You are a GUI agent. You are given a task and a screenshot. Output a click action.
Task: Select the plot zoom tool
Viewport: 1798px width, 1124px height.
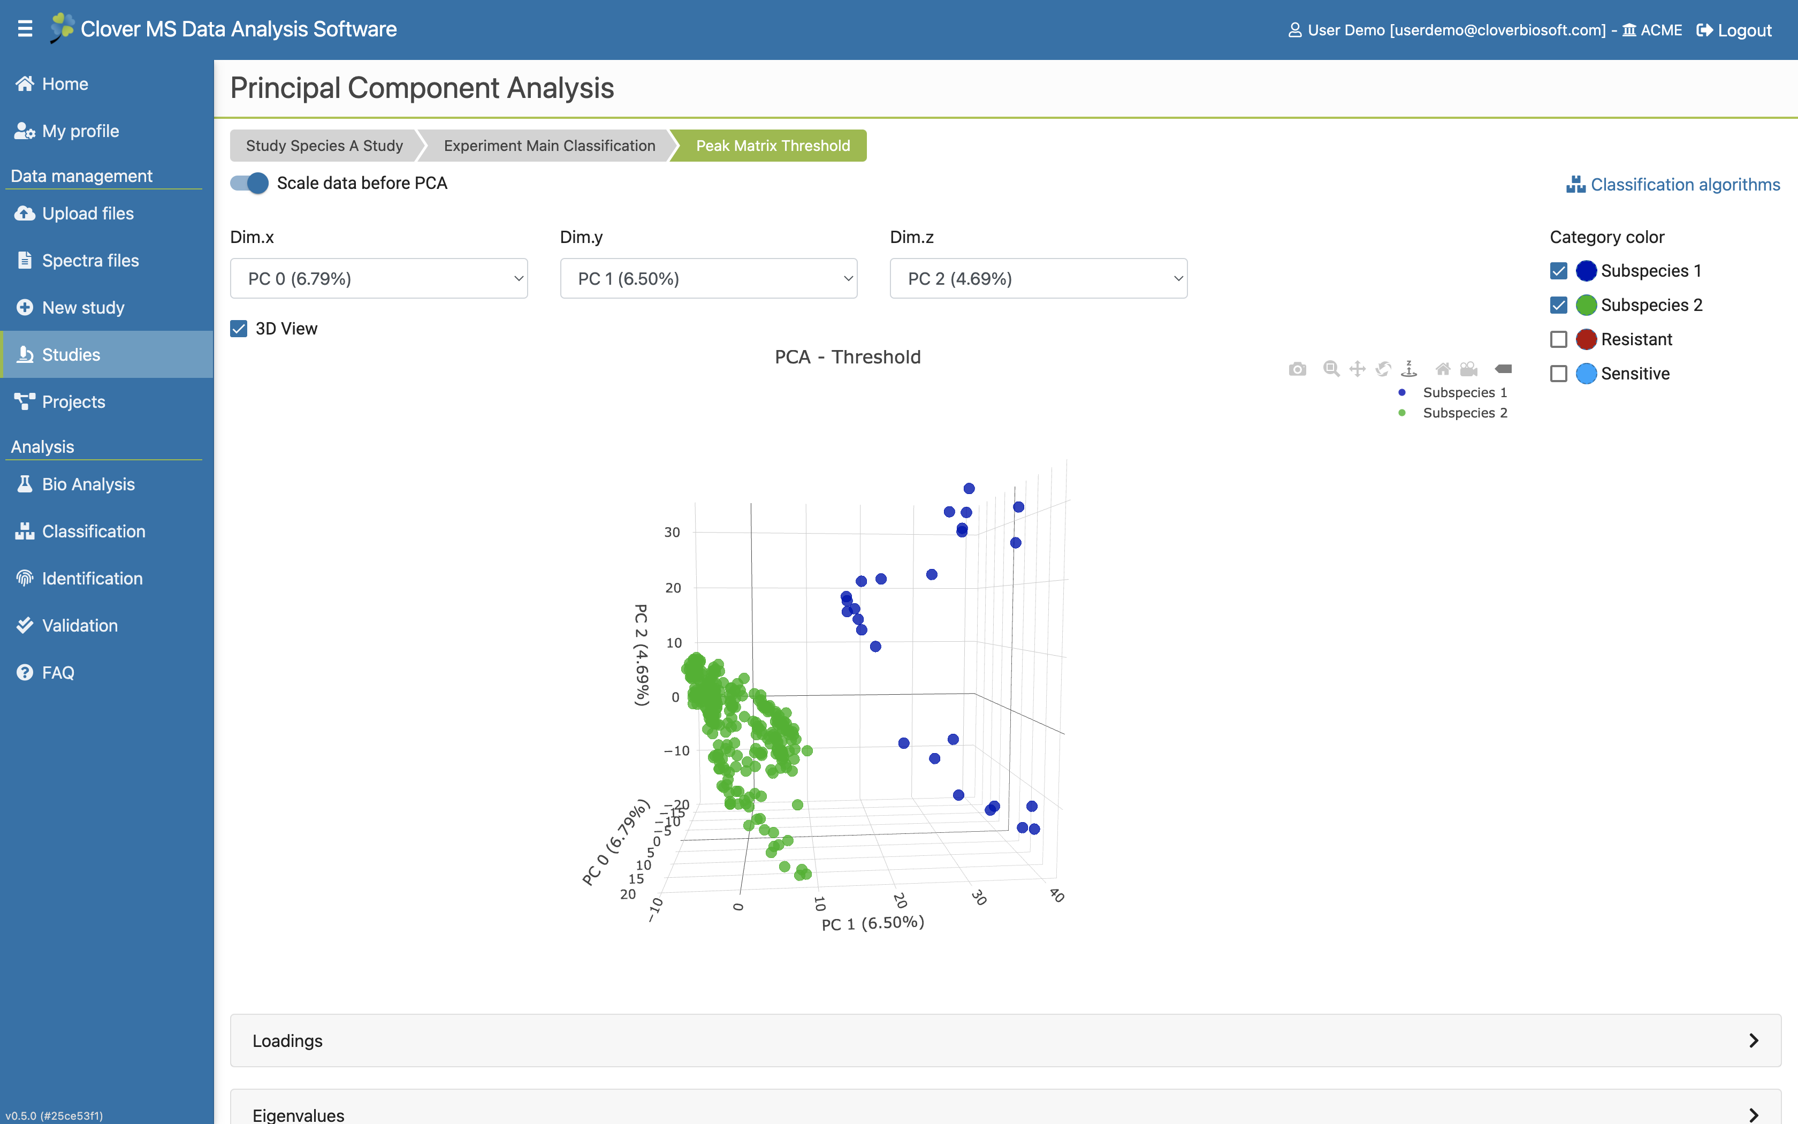pyautogui.click(x=1331, y=369)
